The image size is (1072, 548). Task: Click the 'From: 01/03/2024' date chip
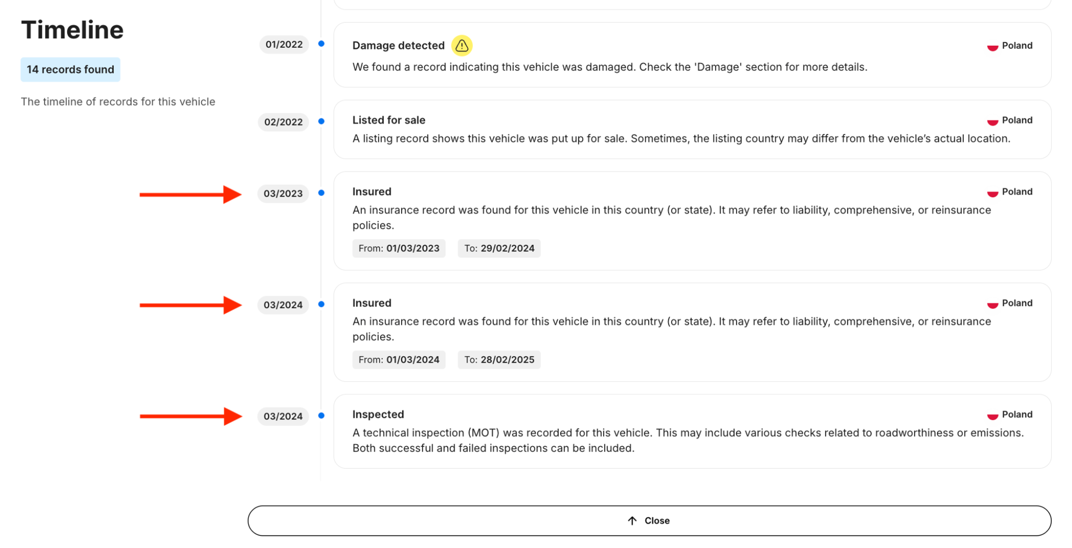399,360
